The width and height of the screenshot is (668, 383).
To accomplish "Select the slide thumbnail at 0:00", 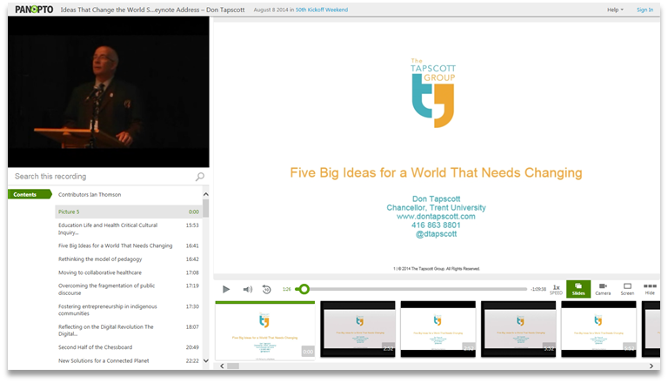I will click(265, 331).
